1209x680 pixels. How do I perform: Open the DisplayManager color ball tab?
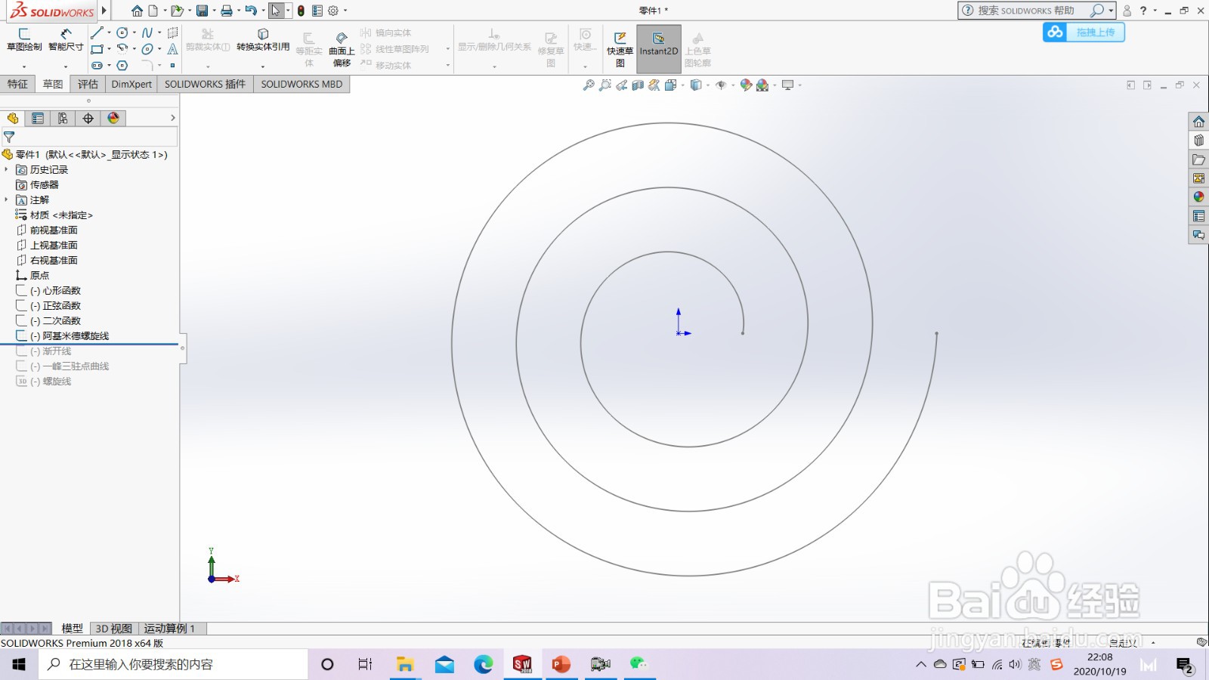[x=113, y=119]
